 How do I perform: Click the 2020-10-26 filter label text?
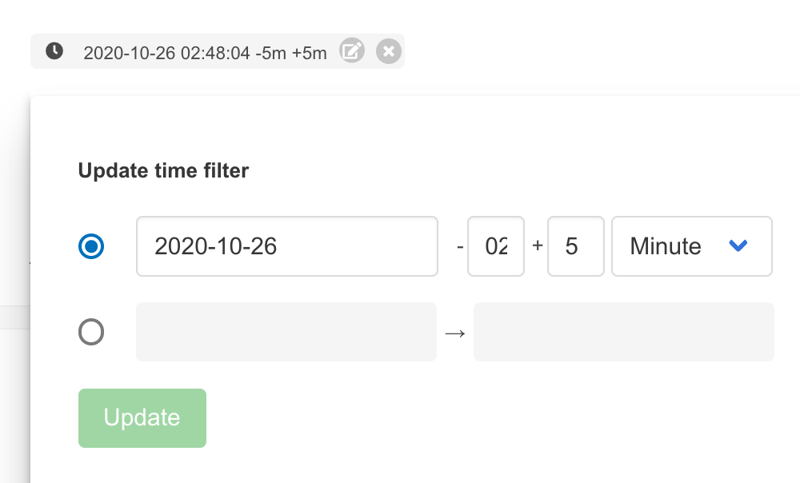(206, 52)
